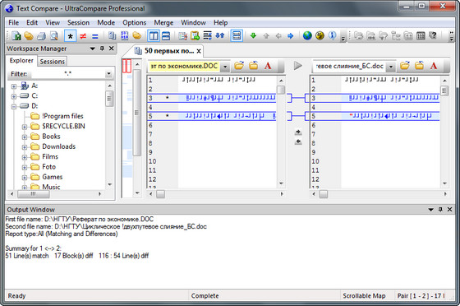Expand the Downloads folder
The image size is (460, 306).
(25, 147)
